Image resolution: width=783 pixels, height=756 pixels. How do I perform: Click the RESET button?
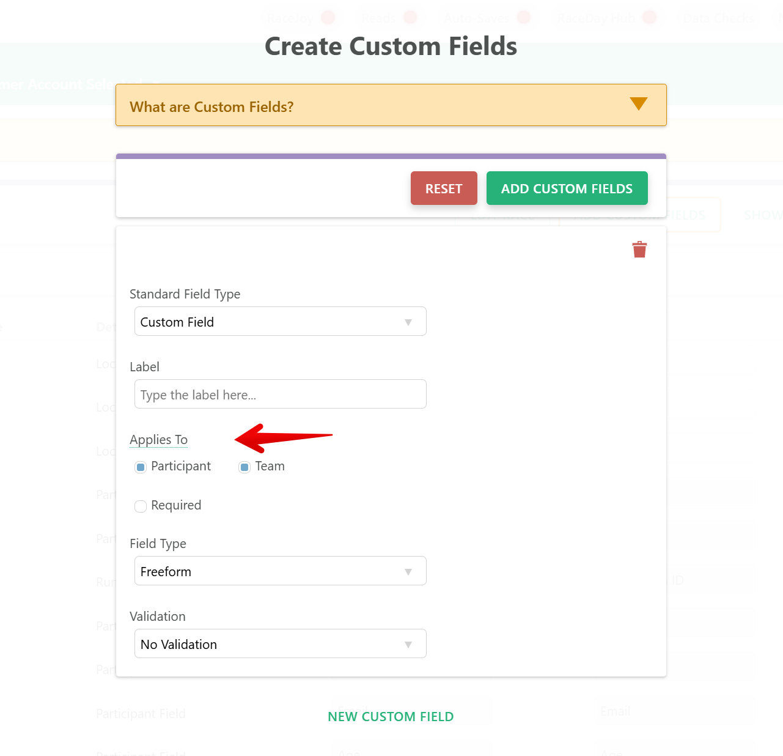[444, 188]
